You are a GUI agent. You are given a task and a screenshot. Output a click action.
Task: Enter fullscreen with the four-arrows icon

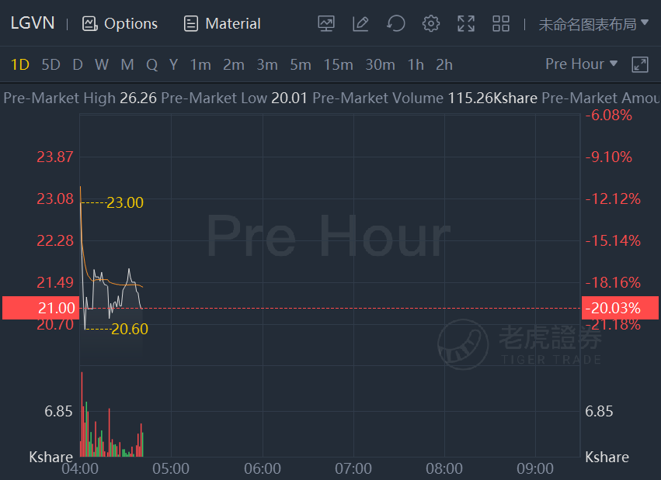click(466, 24)
